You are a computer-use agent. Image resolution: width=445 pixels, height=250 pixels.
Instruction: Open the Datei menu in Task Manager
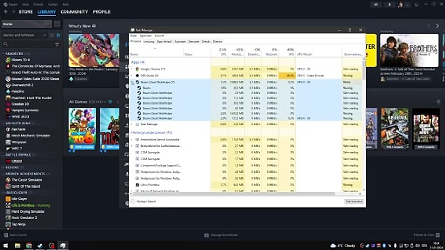click(133, 36)
